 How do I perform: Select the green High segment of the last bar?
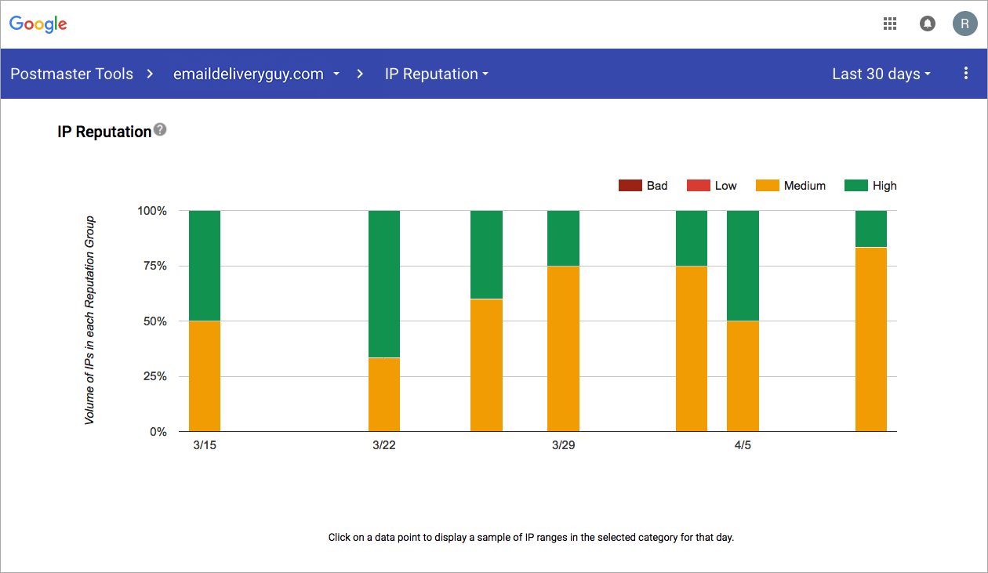[x=871, y=229]
